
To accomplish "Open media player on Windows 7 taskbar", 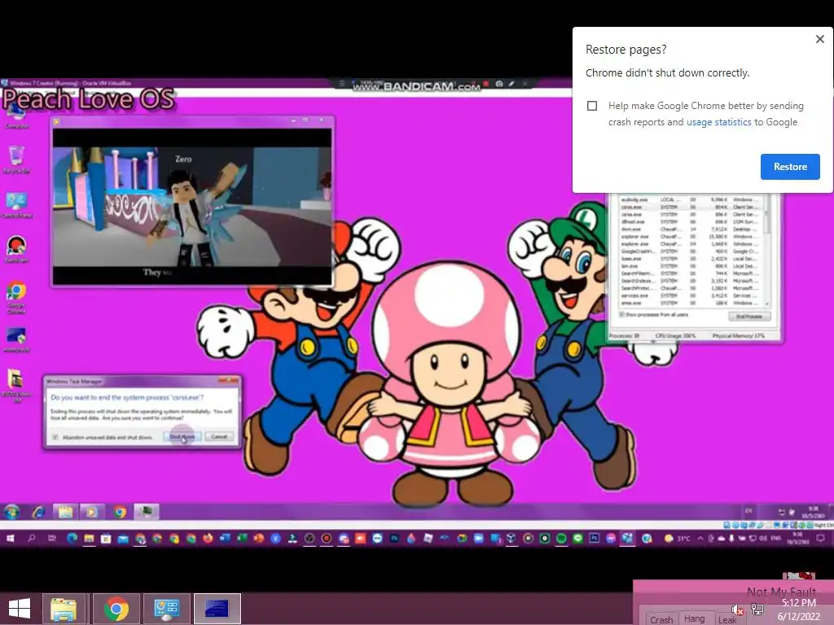I will (x=91, y=512).
